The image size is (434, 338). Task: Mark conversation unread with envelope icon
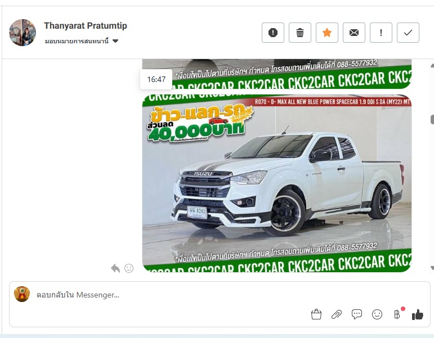click(354, 33)
